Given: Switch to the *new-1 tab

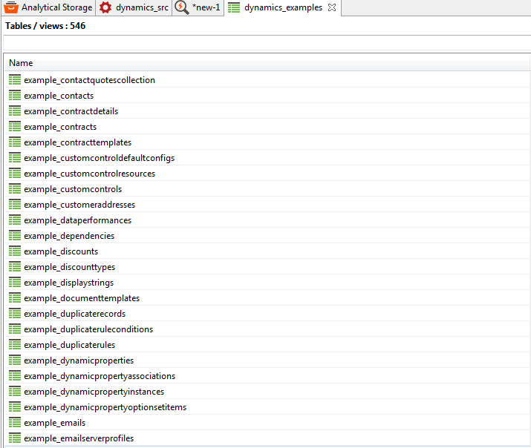Looking at the screenshot, I should pos(206,7).
